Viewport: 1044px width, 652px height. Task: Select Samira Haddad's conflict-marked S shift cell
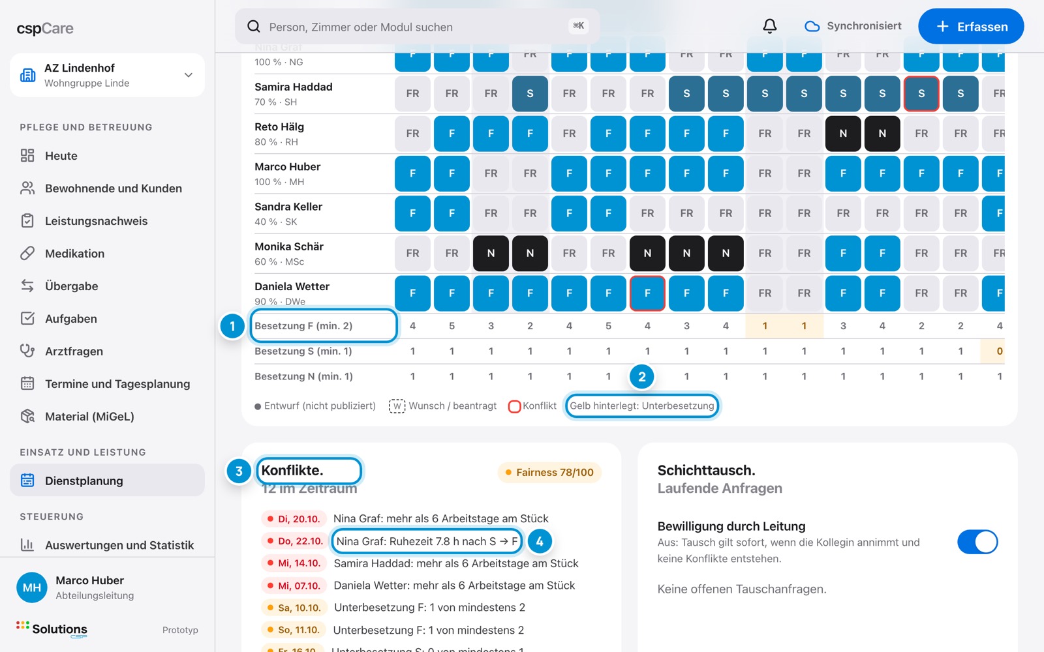click(x=921, y=93)
